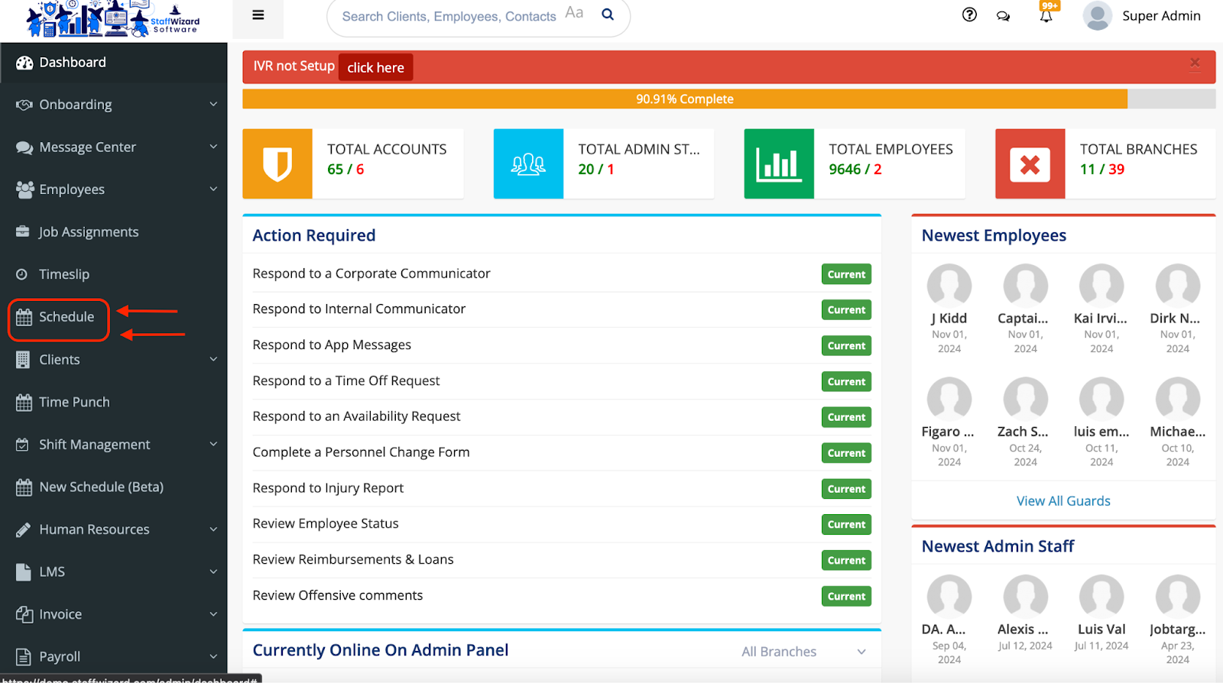Viewport: 1223px width, 683px height.
Task: Click Current beside Respond to Injury Report
Action: click(x=846, y=489)
